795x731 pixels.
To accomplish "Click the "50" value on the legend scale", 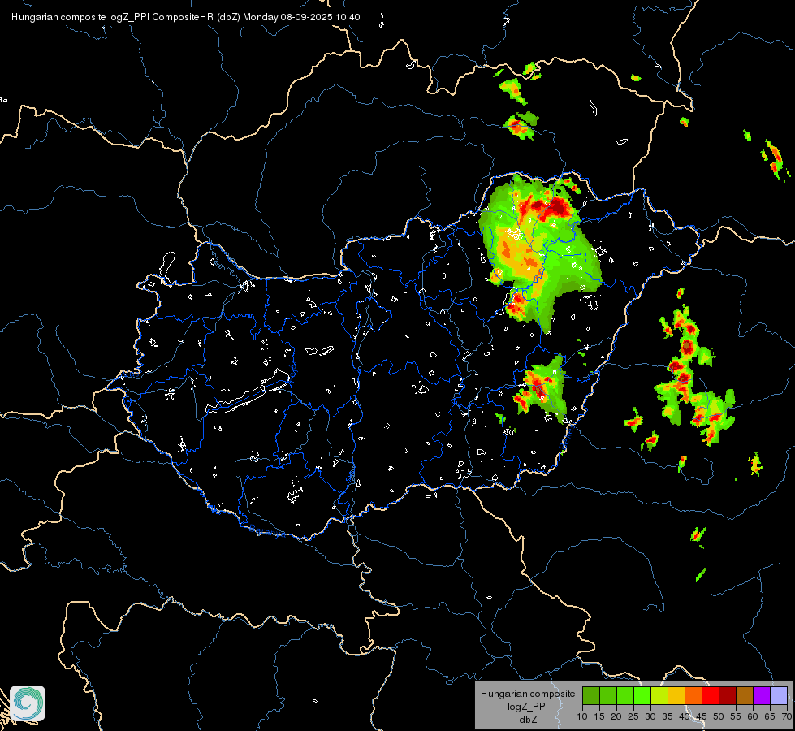I will 719,717.
